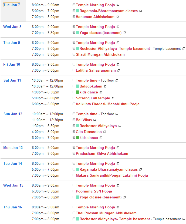This screenshot has height=224, width=186.
Task: Click copy icon after Wed Jan 8 Yoga classes
Action: pos(124,33)
